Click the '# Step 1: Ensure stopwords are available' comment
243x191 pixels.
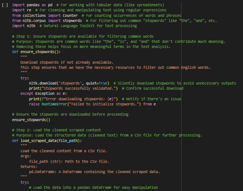83,36
